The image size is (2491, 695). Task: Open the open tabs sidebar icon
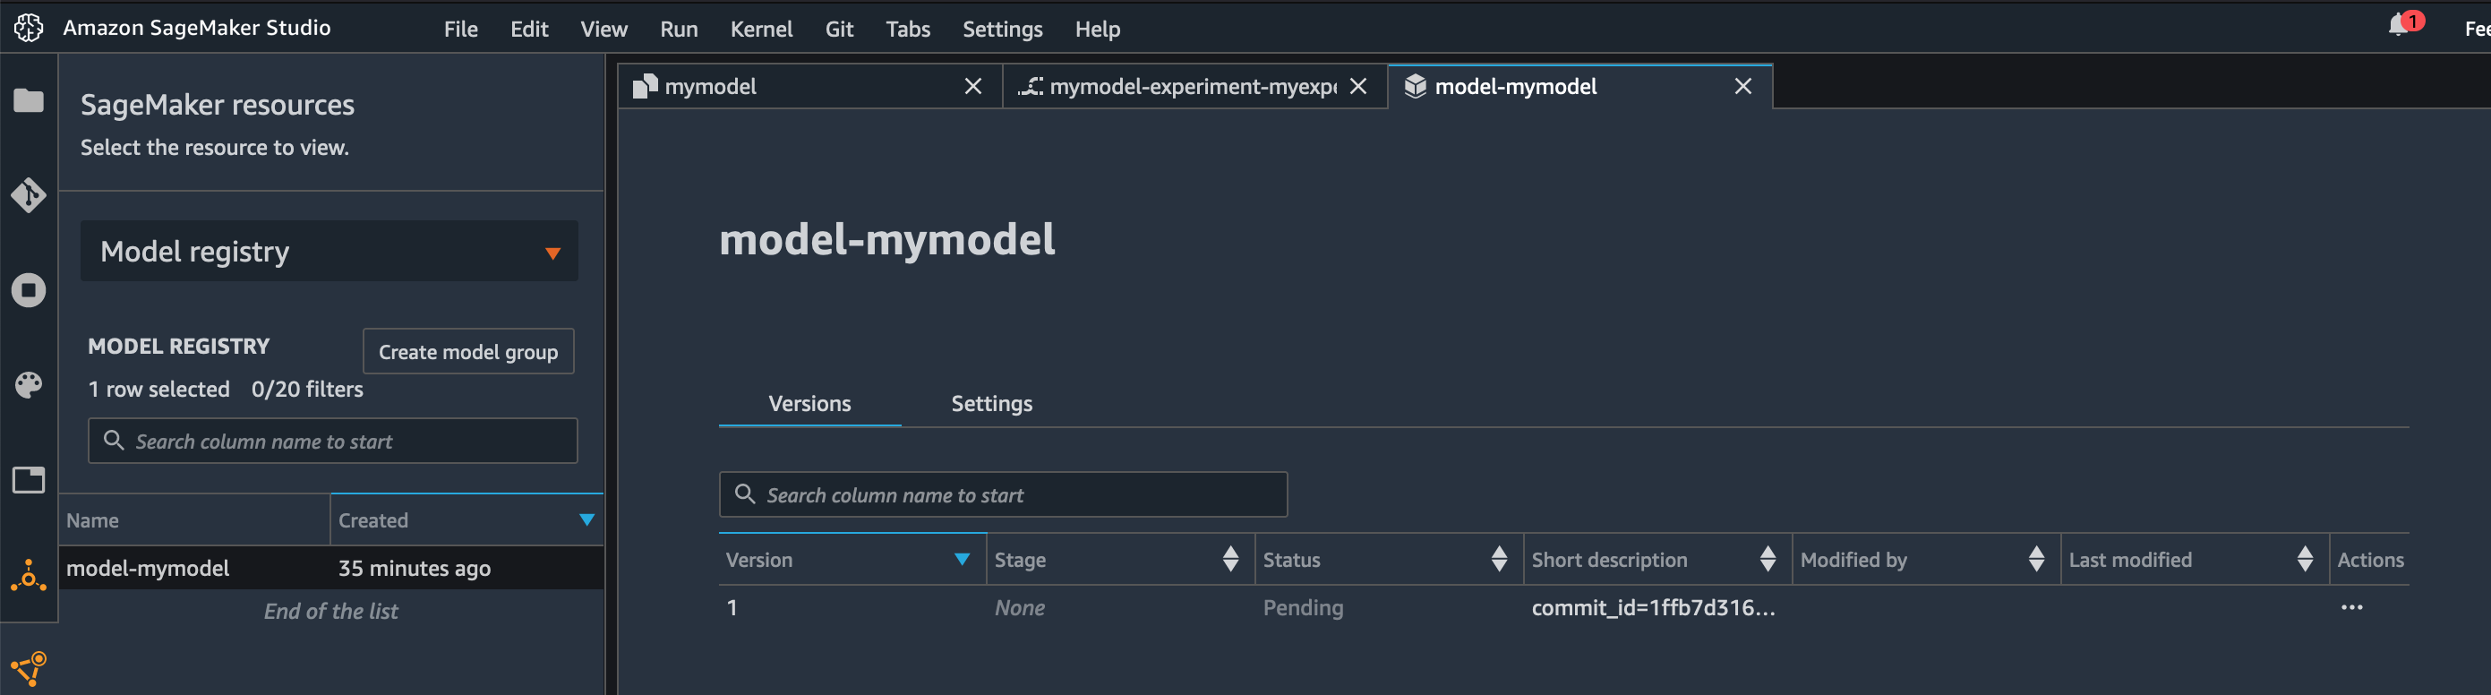point(28,479)
